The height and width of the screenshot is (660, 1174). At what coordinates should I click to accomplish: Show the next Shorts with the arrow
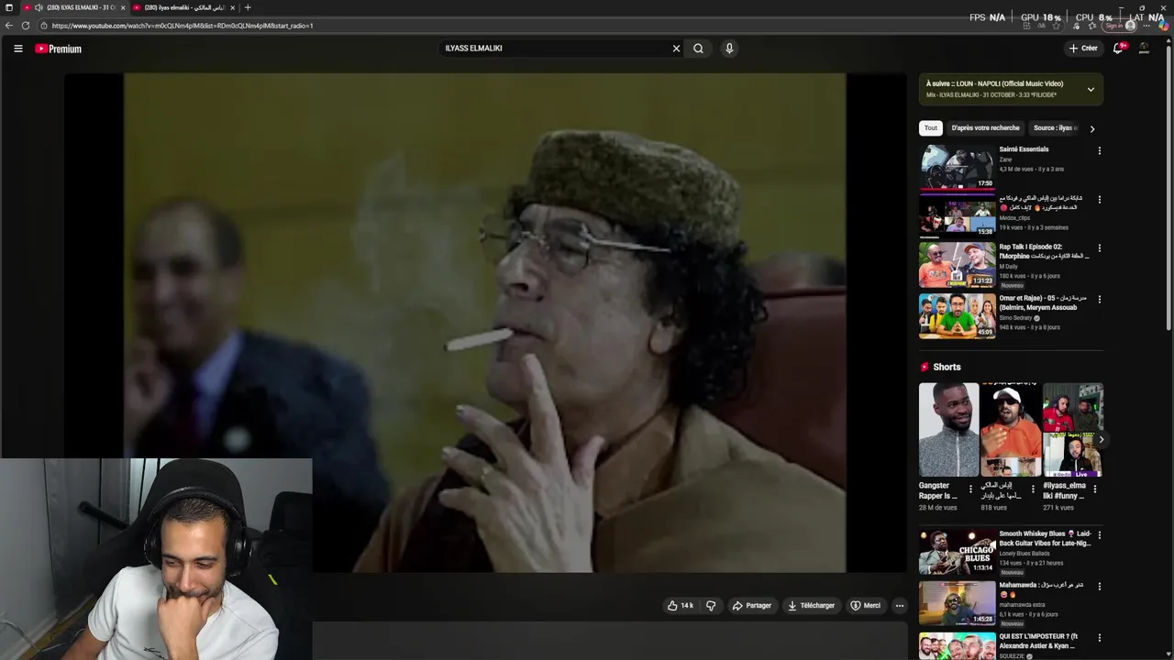point(1101,440)
